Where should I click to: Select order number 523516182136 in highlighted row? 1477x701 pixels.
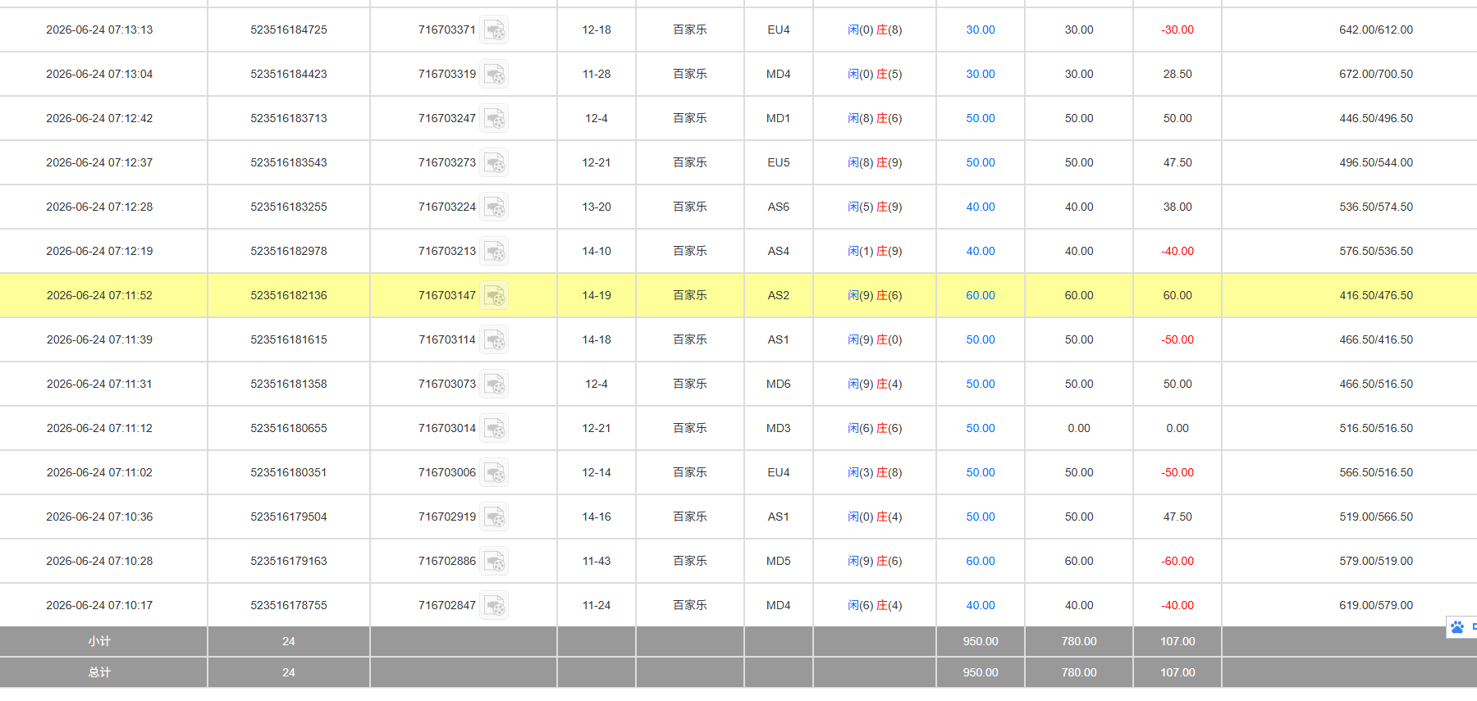click(289, 295)
